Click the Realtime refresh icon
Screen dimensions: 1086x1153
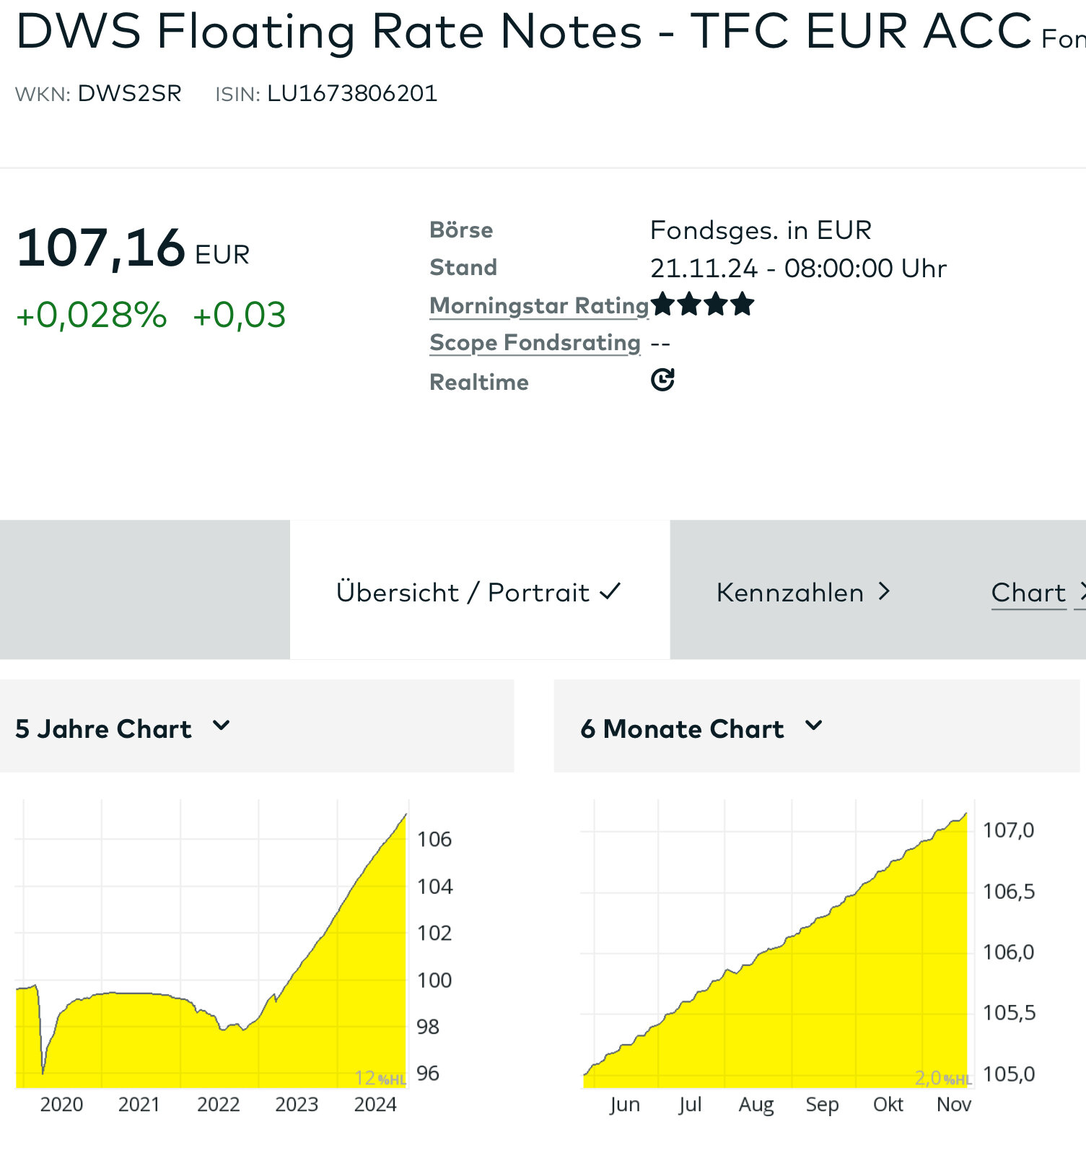[662, 380]
